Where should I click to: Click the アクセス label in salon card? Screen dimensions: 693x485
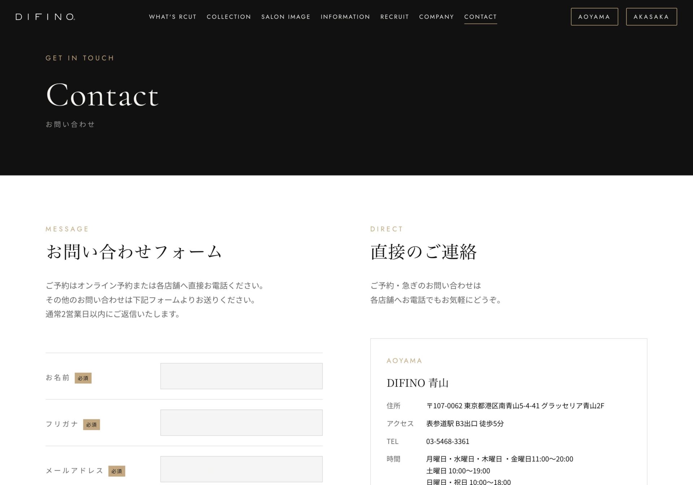(x=400, y=423)
